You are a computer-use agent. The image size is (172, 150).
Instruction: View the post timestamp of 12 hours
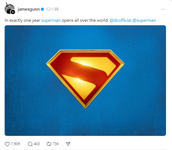click(52, 9)
